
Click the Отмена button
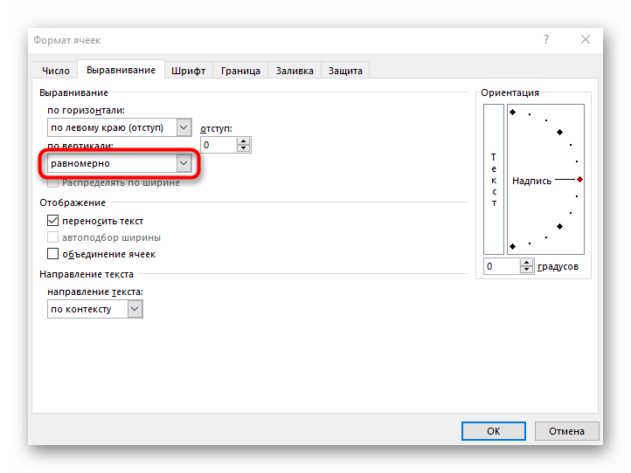566,431
